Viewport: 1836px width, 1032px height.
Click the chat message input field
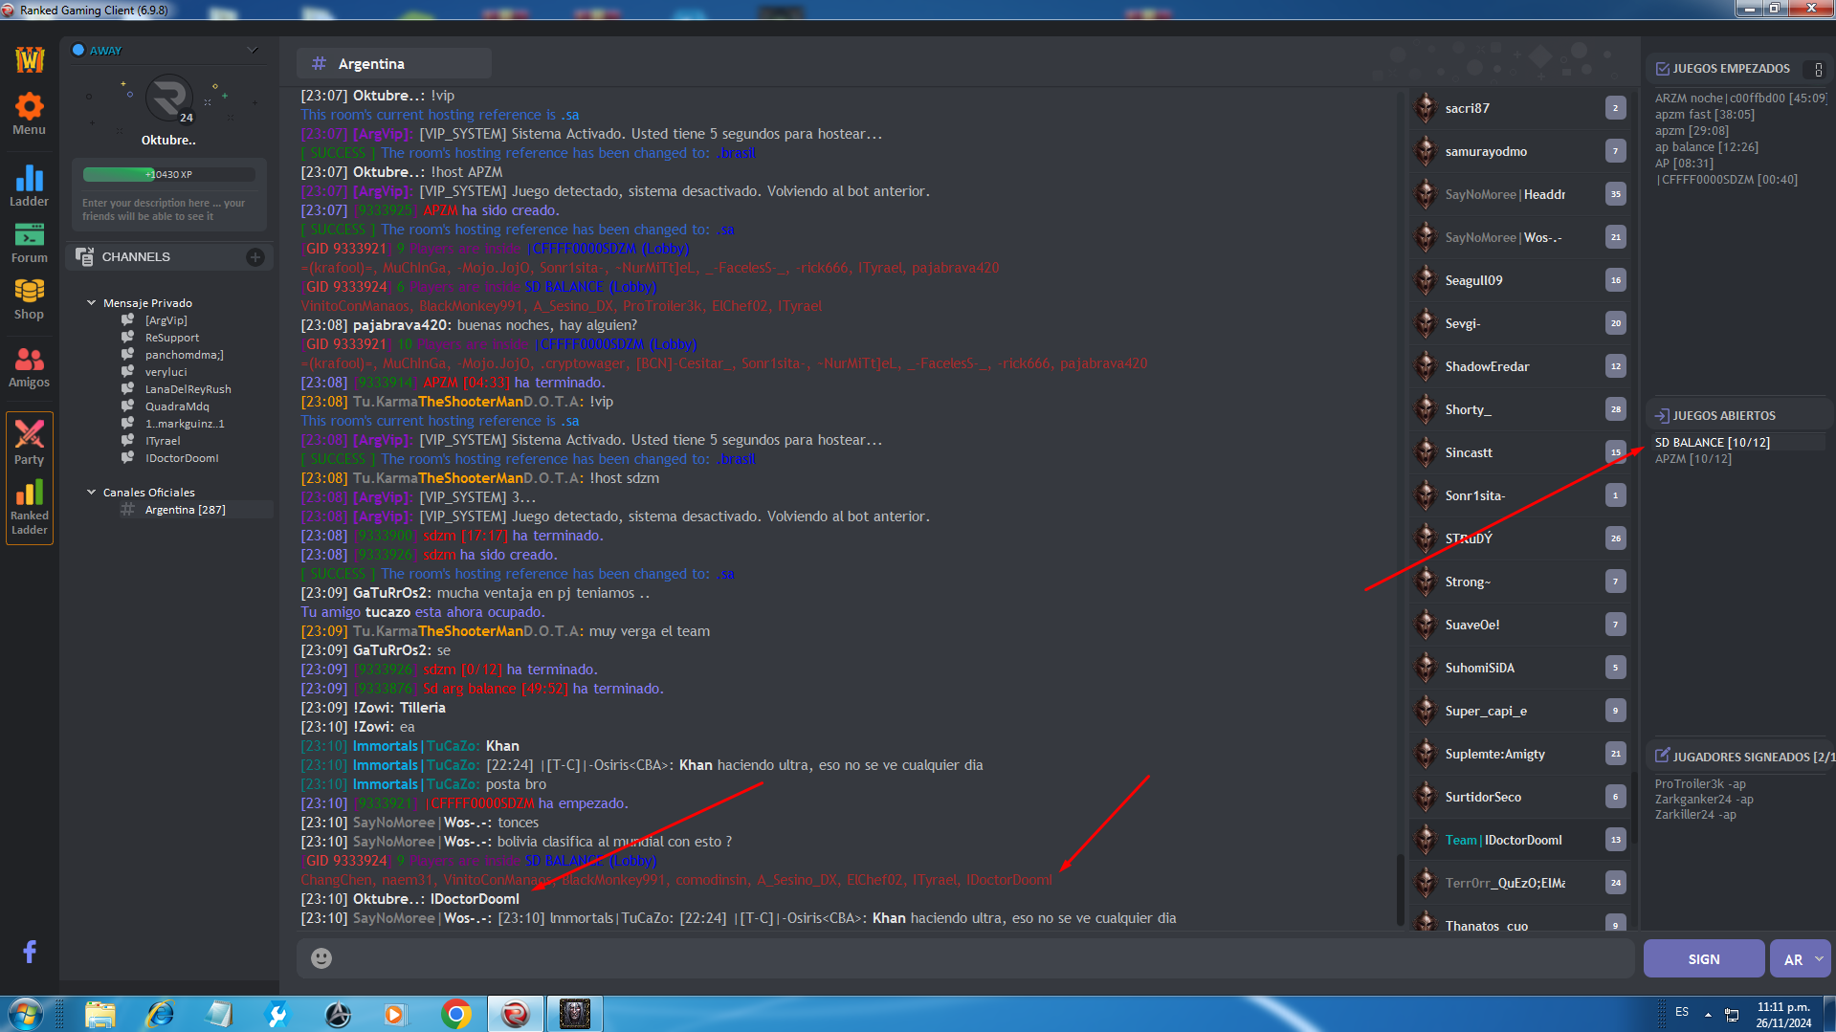pyautogui.click(x=964, y=957)
